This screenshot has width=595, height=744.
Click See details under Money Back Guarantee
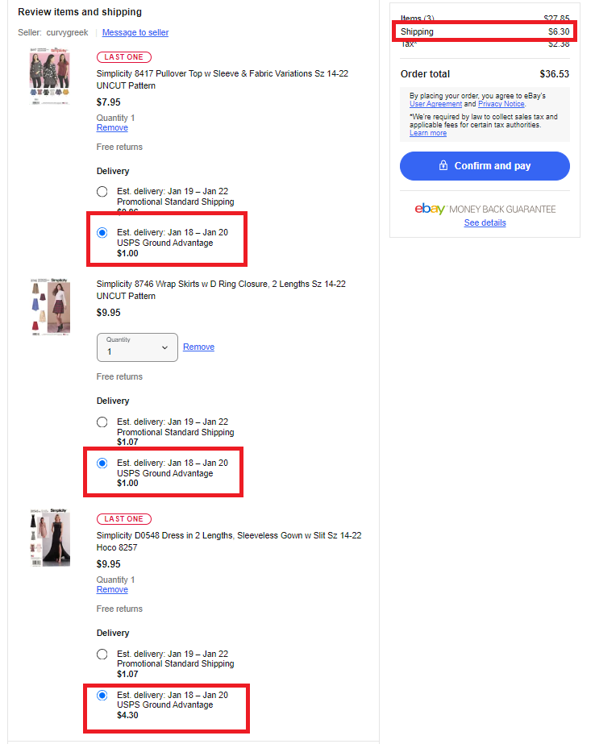[x=485, y=222]
